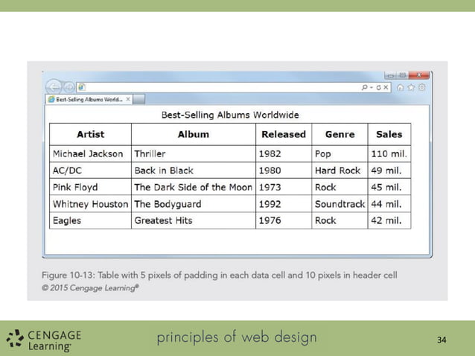Select the 42 mil. sales cell

(x=389, y=220)
